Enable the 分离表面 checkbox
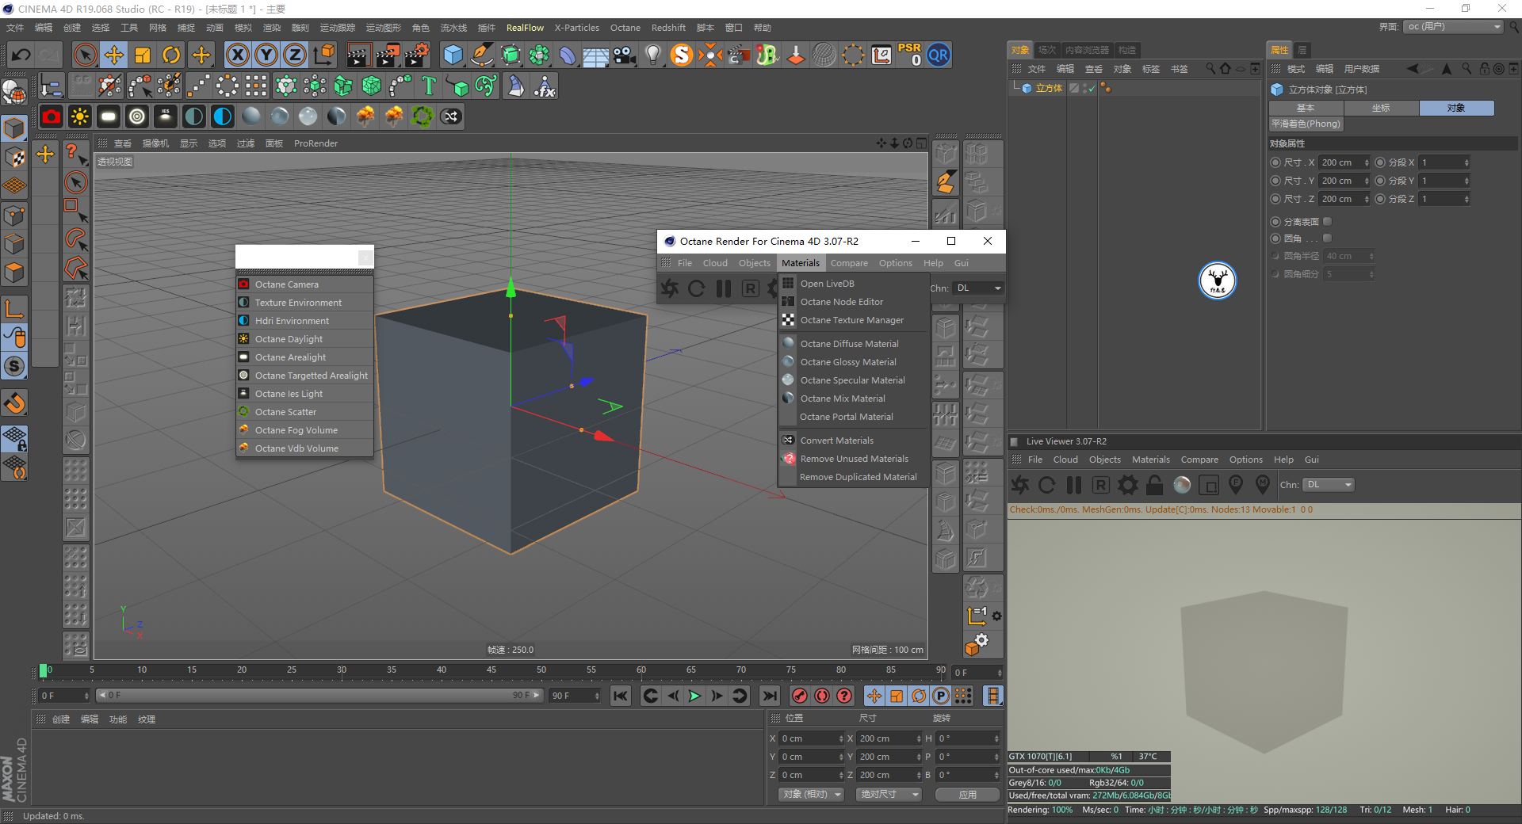This screenshot has width=1522, height=824. point(1328,222)
